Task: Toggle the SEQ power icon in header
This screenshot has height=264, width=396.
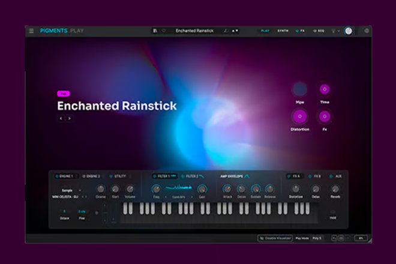Action: click(x=314, y=31)
